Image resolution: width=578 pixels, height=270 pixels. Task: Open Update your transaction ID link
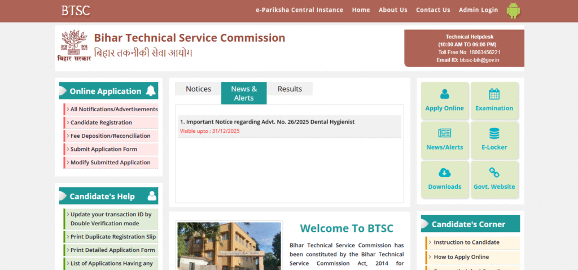pyautogui.click(x=111, y=219)
